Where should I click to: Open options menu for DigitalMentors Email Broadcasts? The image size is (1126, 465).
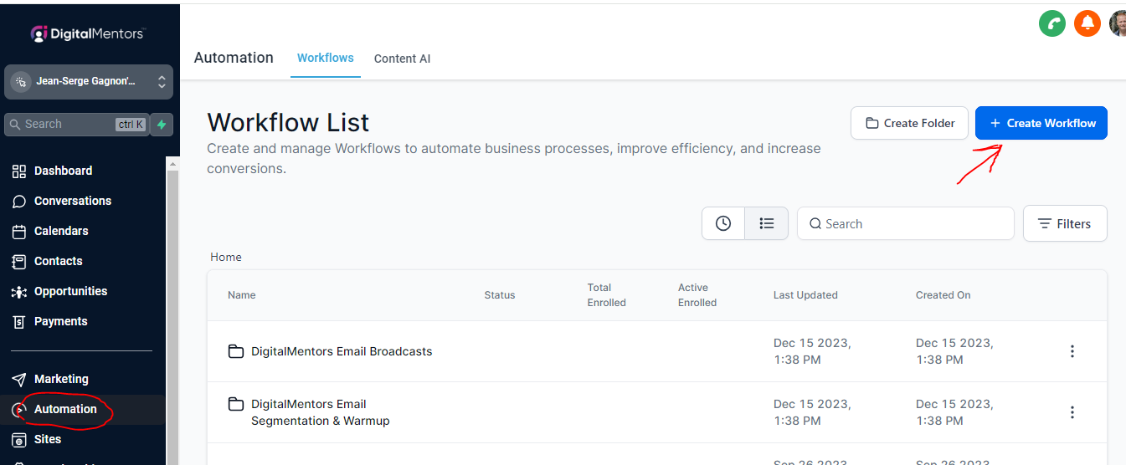tap(1072, 351)
